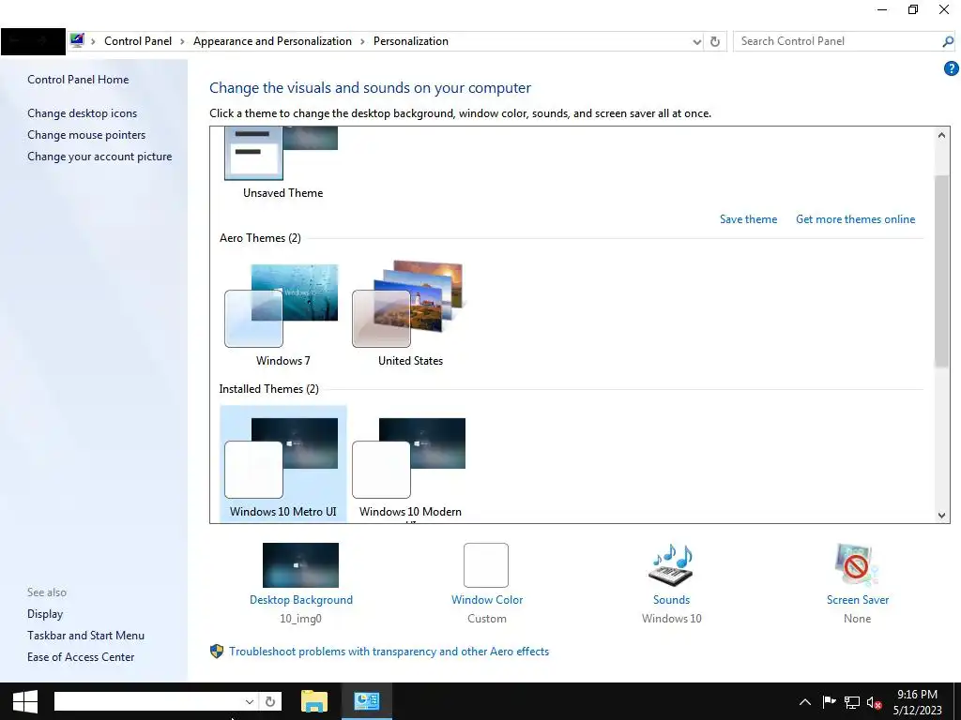Viewport: 961px width, 720px height.
Task: Open Change desktop icons link
Action: click(x=83, y=113)
